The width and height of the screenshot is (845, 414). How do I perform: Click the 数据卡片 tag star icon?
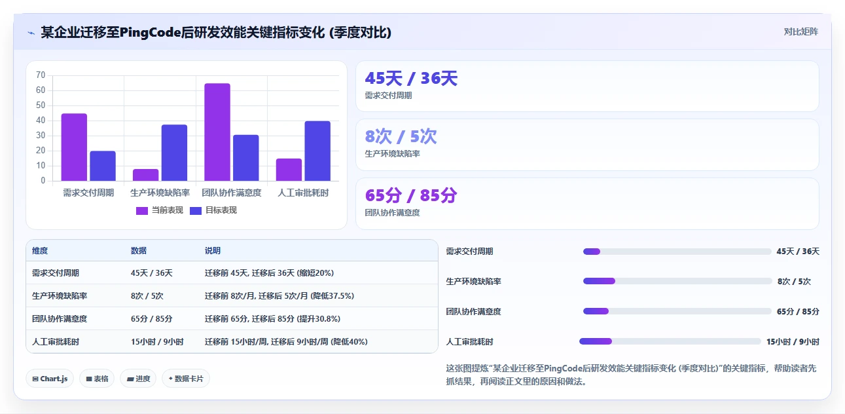click(170, 379)
